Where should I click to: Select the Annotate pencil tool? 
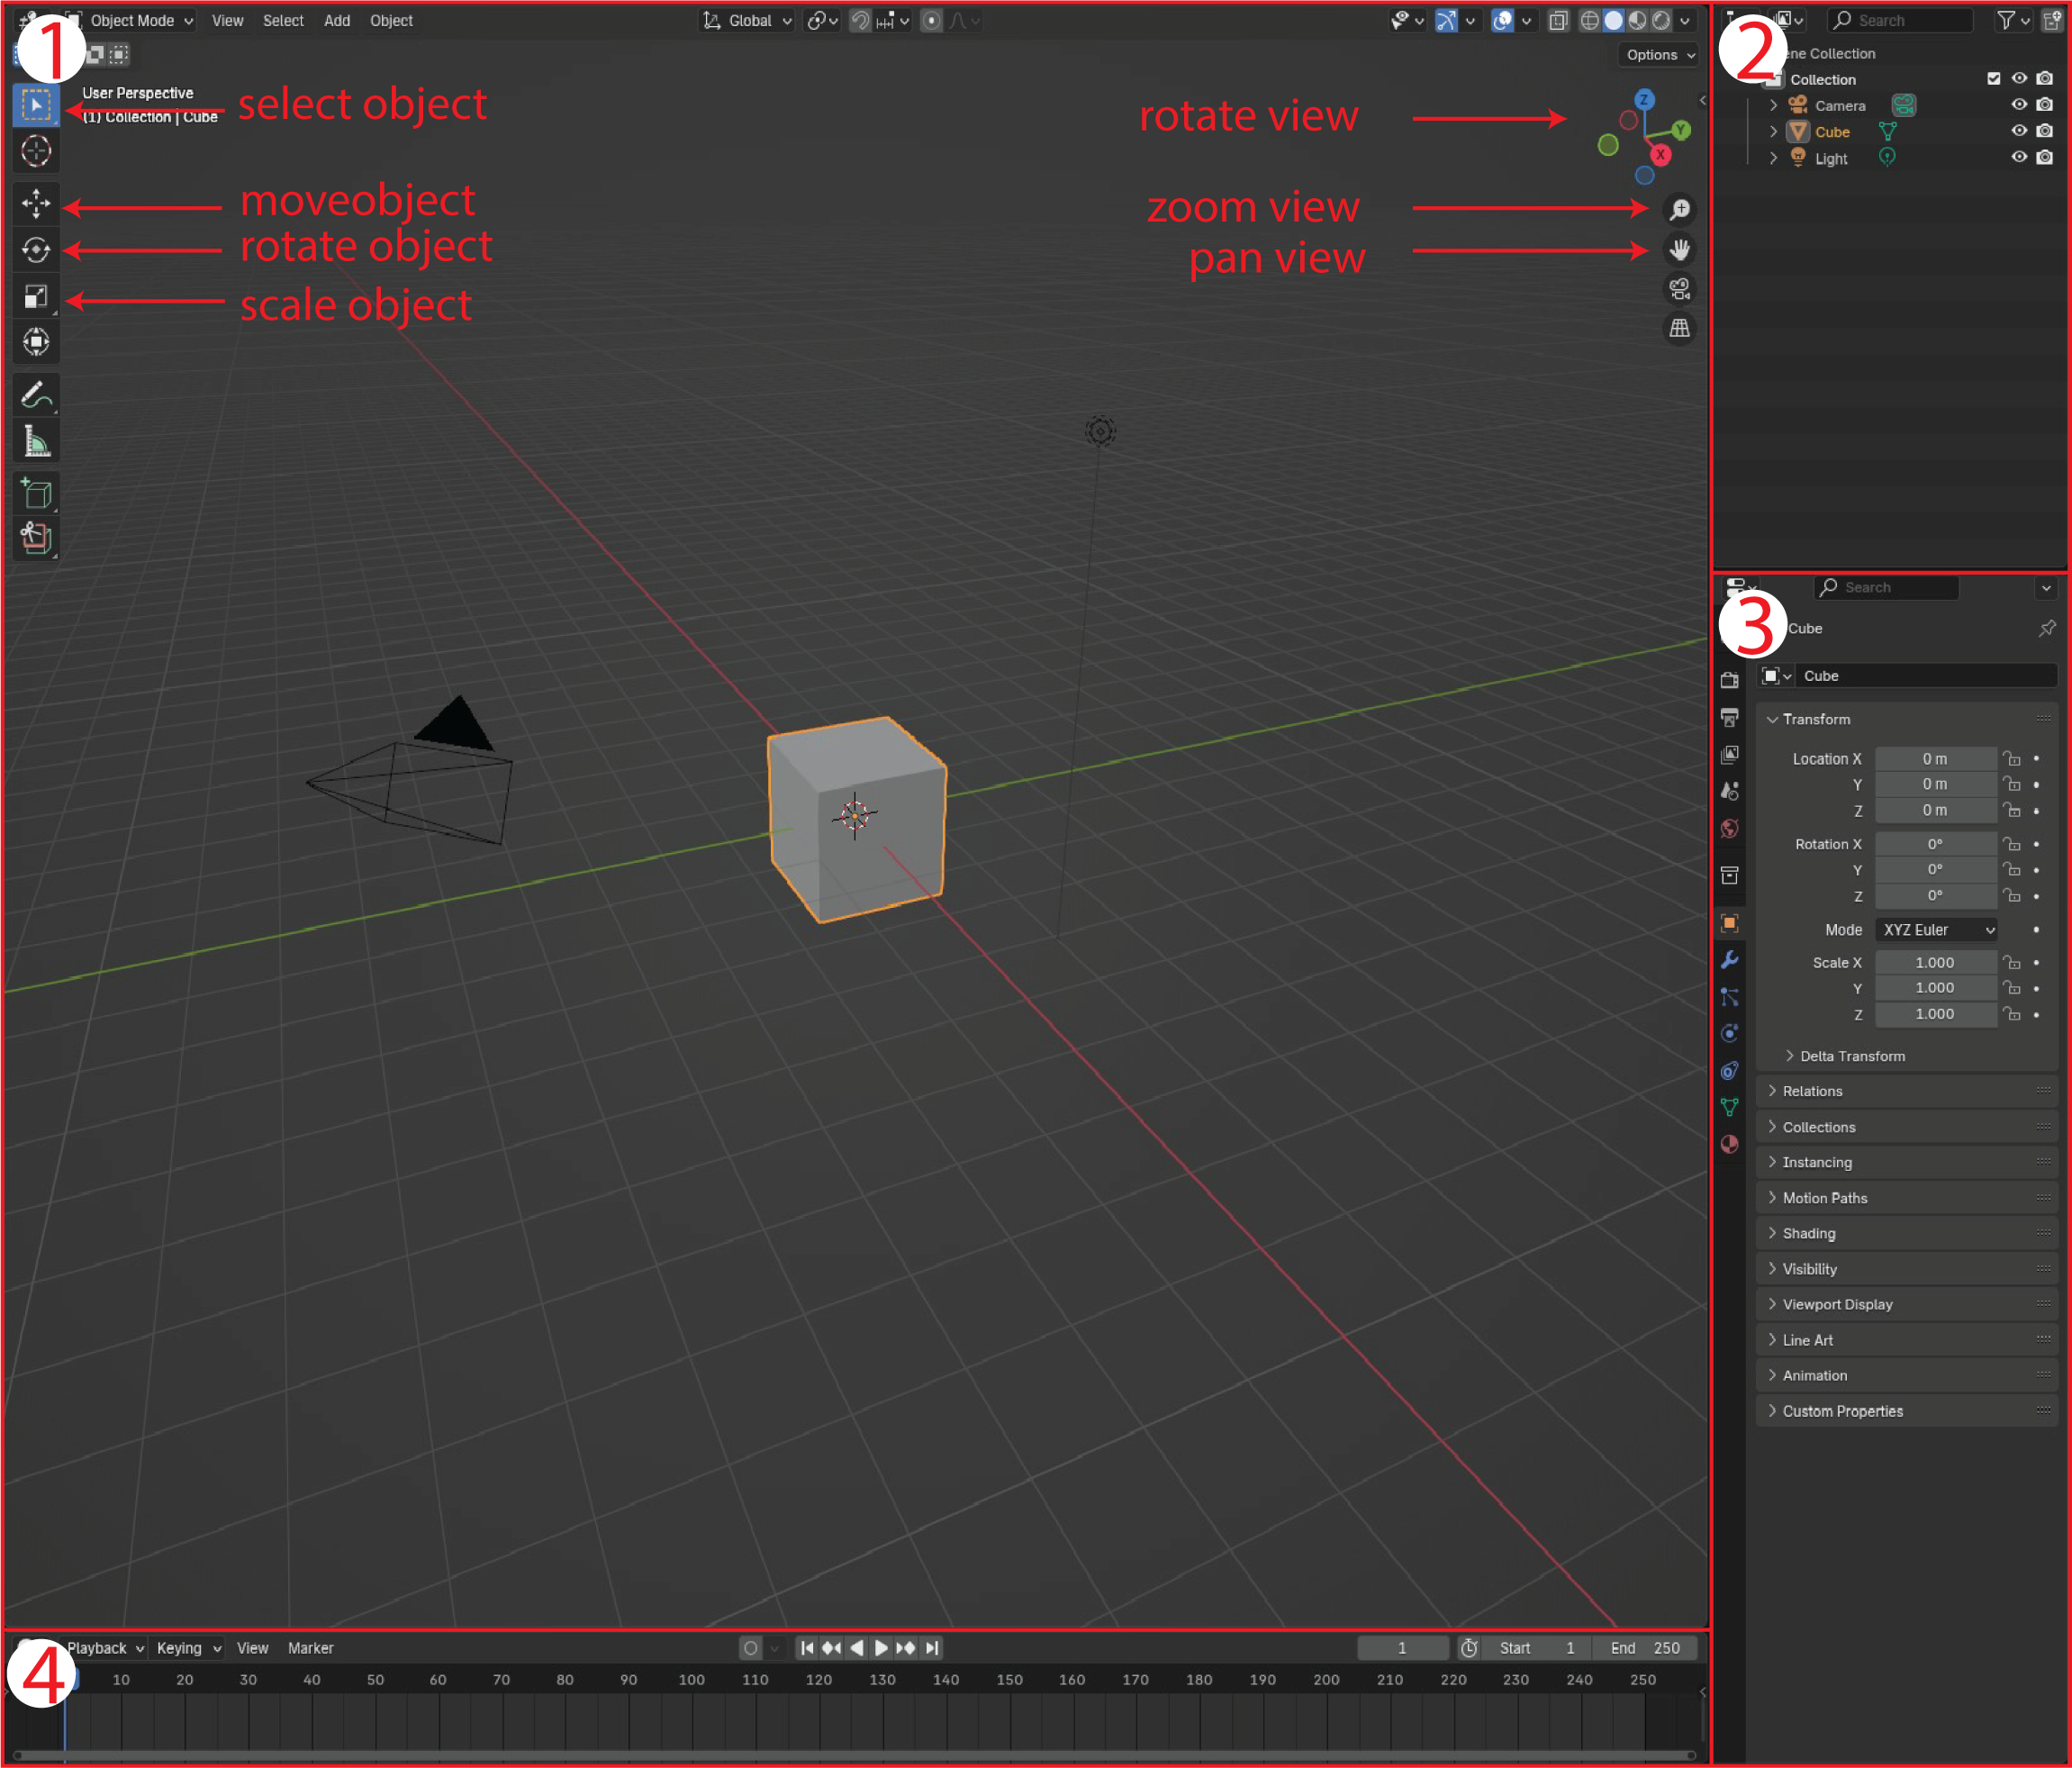pos(36,396)
